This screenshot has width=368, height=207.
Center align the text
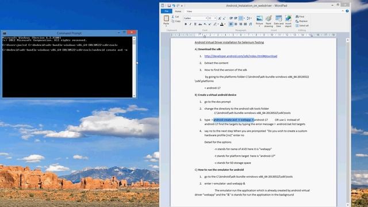[x=236, y=24]
